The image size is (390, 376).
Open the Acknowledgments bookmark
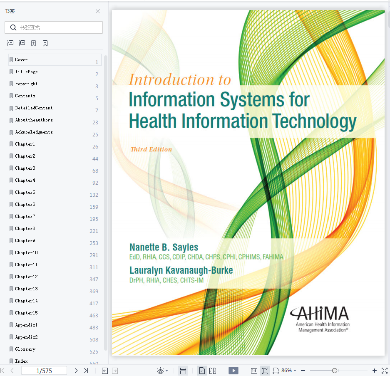pyautogui.click(x=55, y=132)
